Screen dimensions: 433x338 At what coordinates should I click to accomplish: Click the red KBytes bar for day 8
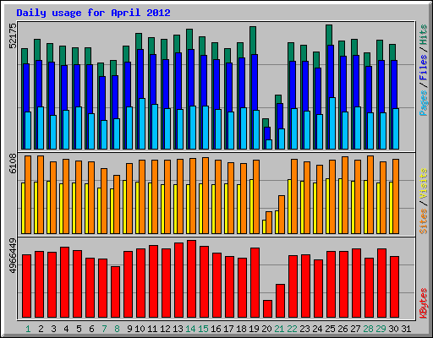click(x=115, y=292)
